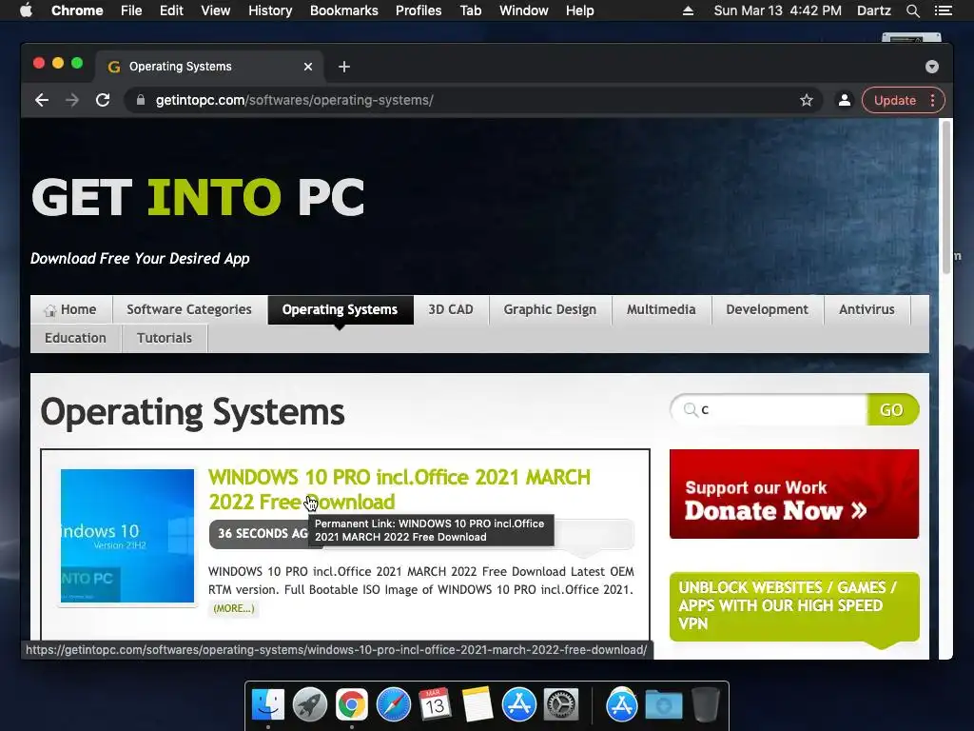Click the Unblock Websites VPN banner
974x731 pixels.
tap(794, 606)
